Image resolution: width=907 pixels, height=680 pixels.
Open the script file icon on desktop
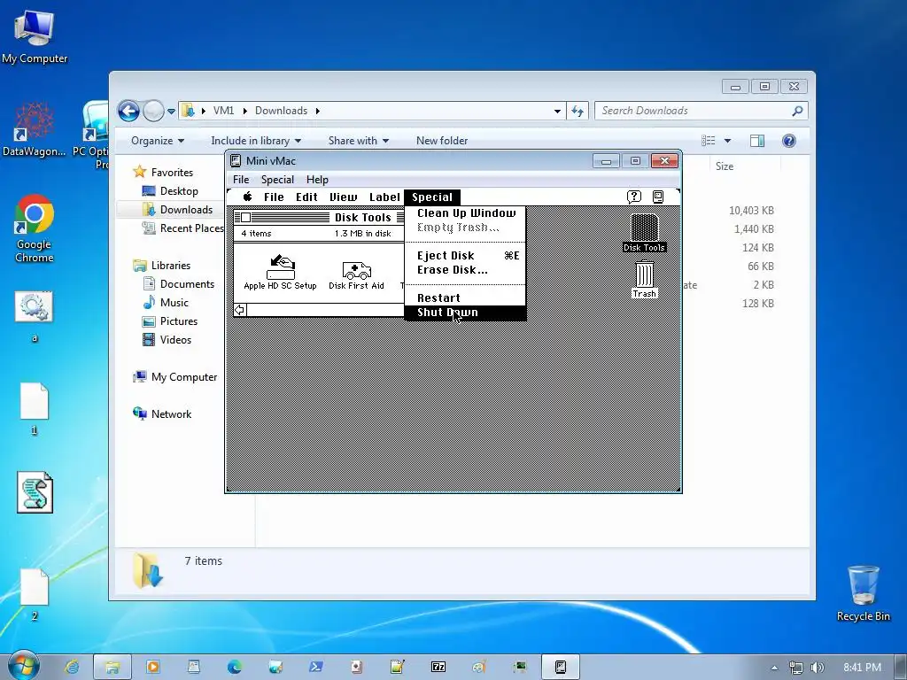(35, 492)
